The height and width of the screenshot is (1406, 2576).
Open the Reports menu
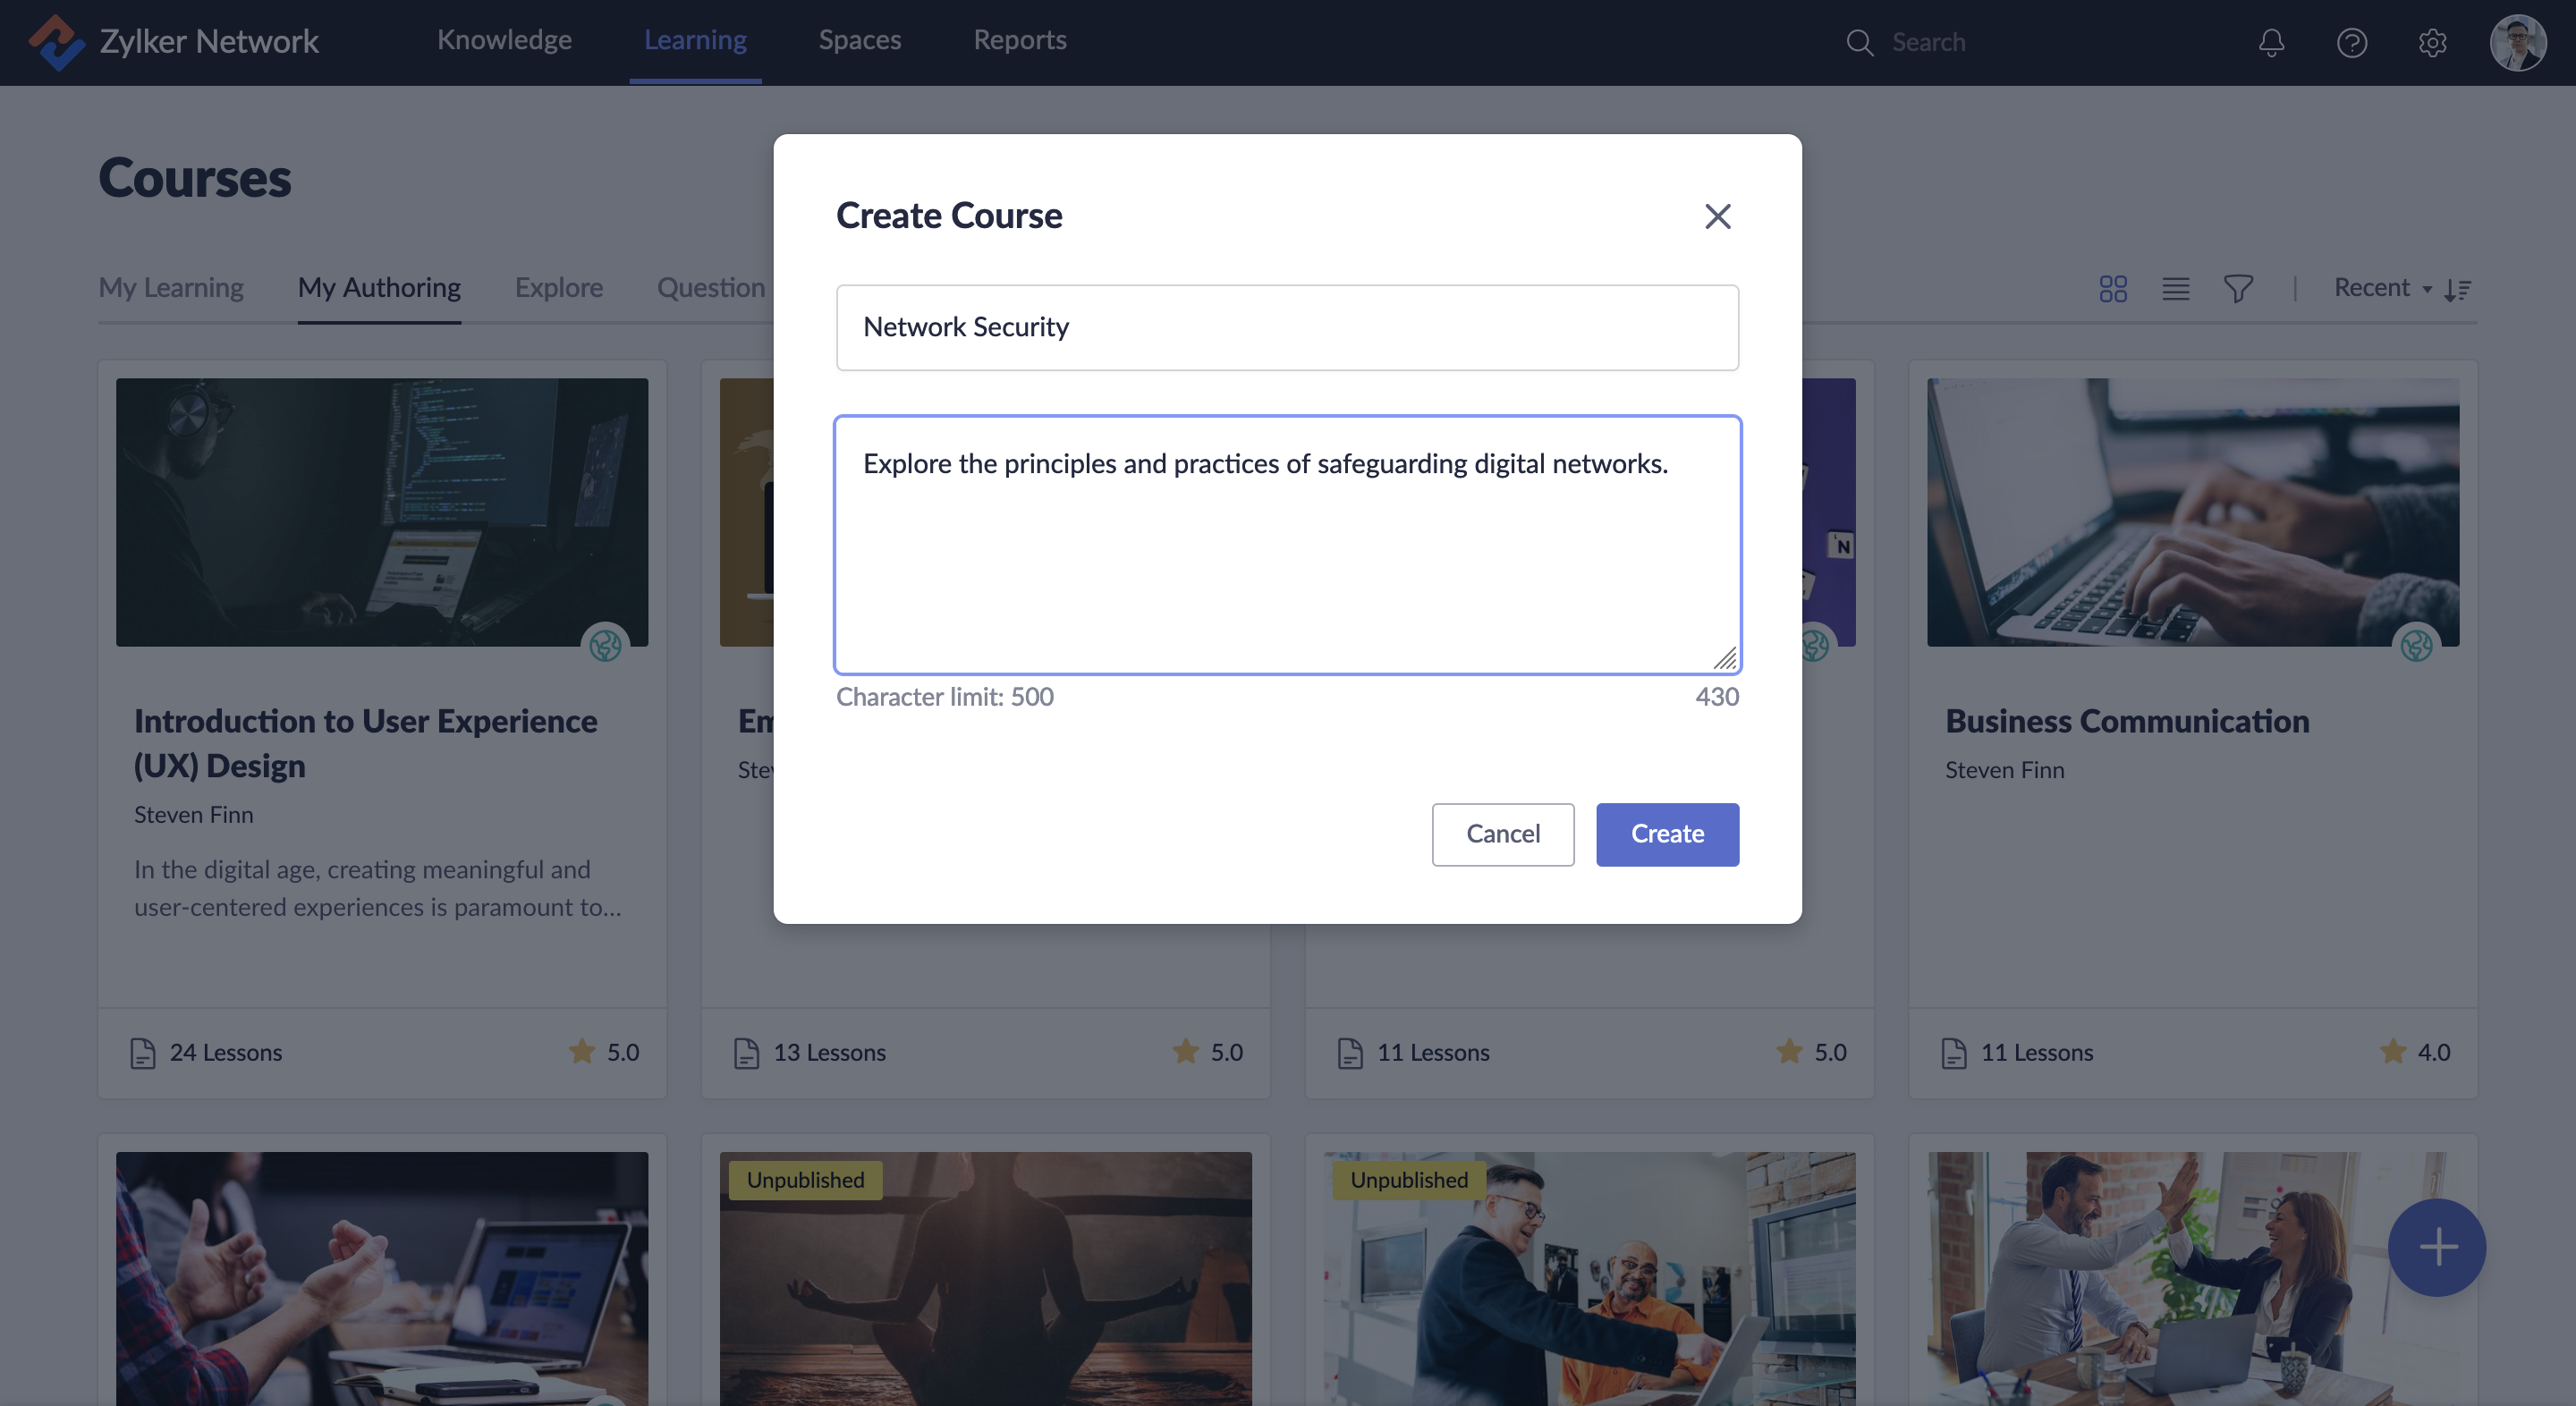pyautogui.click(x=1019, y=40)
